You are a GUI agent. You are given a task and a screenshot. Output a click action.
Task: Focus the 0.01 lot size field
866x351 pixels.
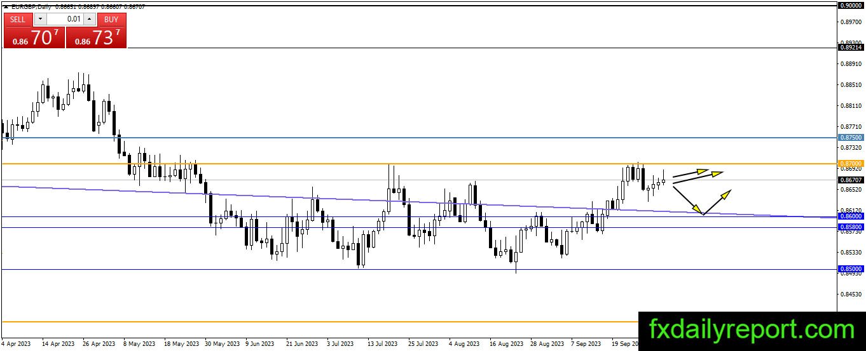64,19
